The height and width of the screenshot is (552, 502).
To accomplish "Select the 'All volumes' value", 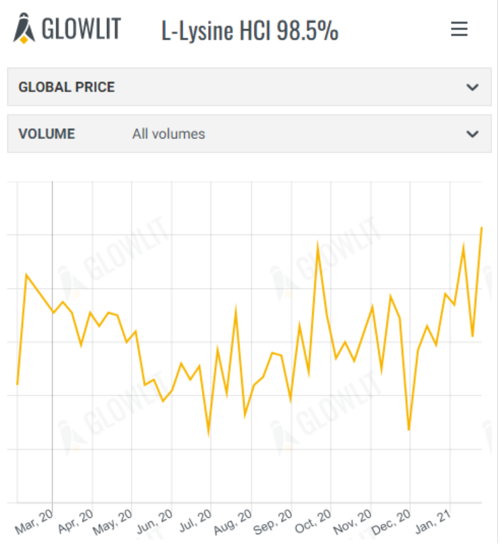I will tap(169, 135).
